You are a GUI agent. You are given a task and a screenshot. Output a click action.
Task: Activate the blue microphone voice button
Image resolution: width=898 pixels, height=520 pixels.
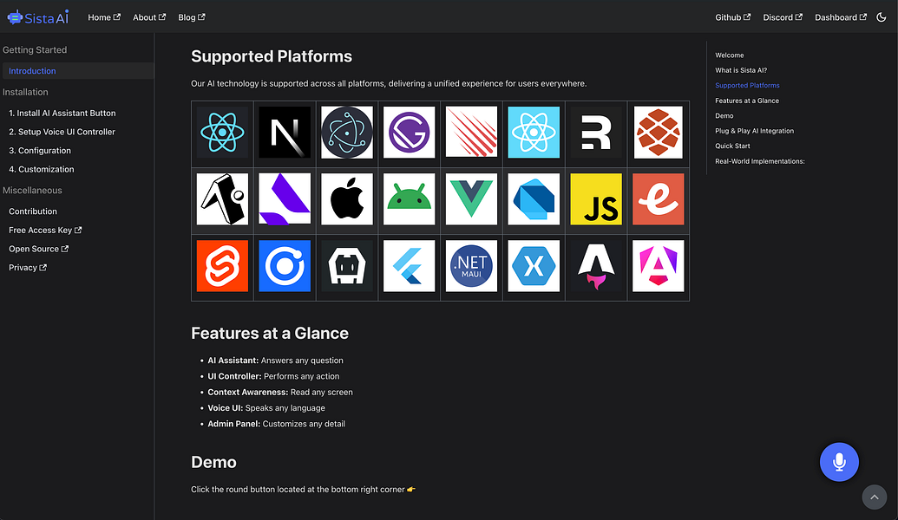pos(839,462)
